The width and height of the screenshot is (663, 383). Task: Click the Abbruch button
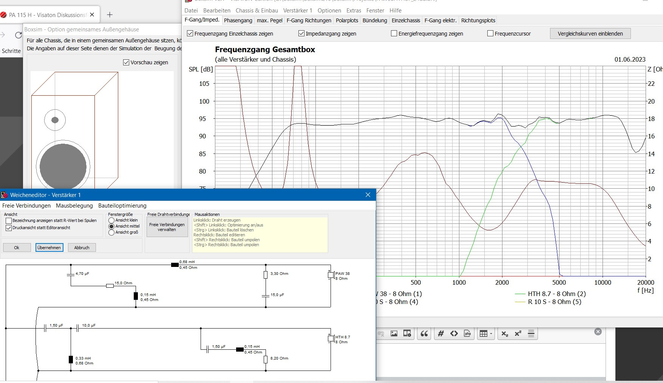82,248
